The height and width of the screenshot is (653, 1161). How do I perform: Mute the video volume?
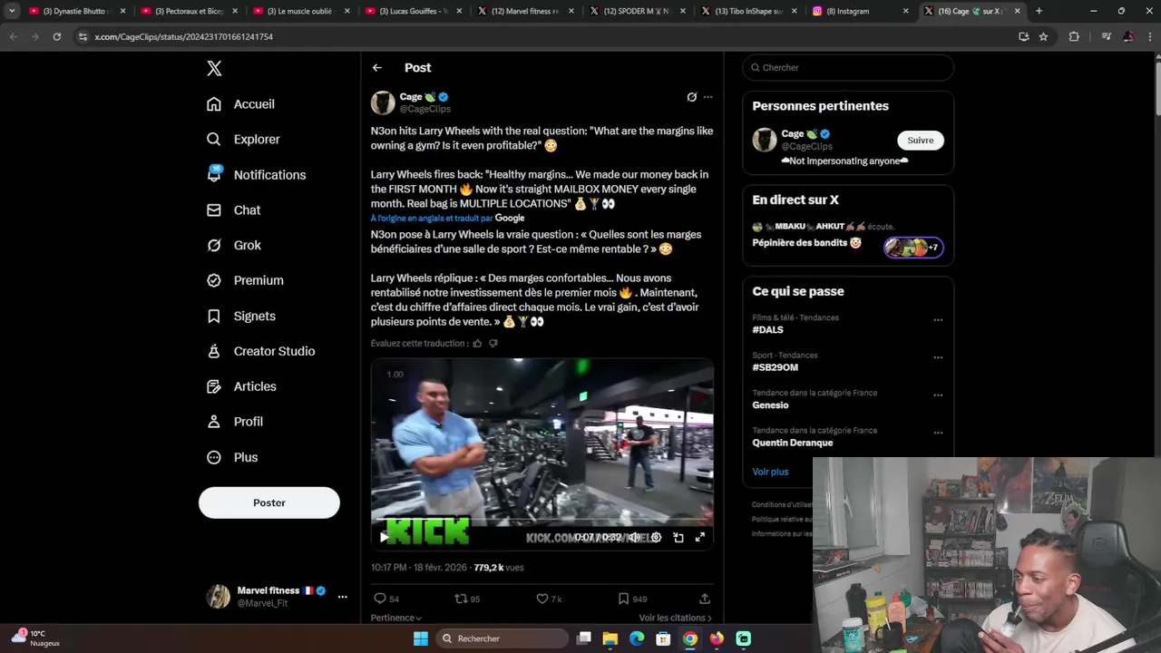pos(634,537)
